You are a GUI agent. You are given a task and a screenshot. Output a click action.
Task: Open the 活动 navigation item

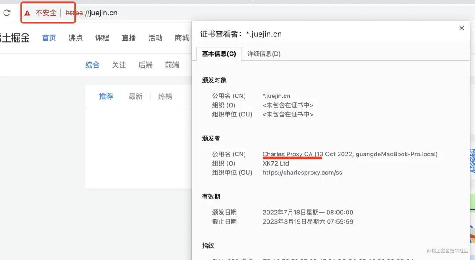coord(155,38)
